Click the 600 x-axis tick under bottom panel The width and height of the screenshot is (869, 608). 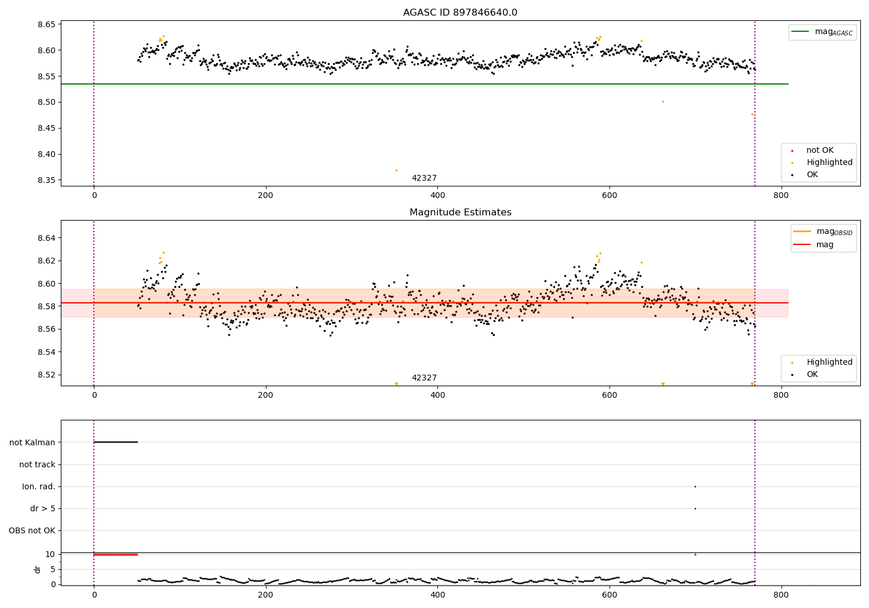point(609,595)
